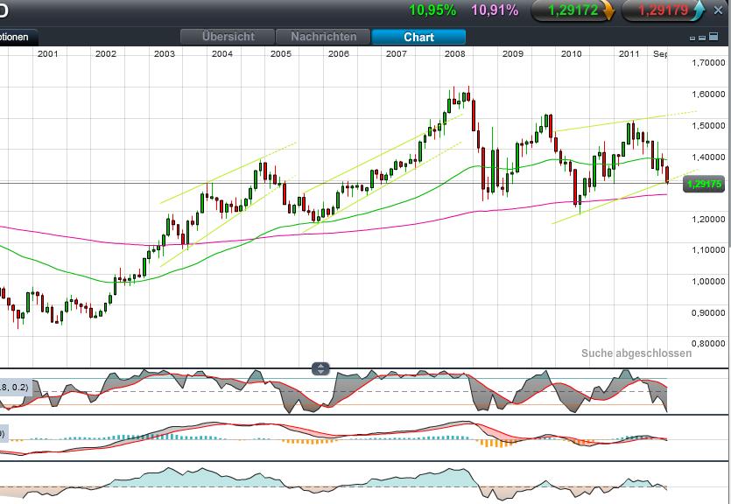Open the MACD indicator parameter label
Image resolution: width=731 pixels, height=504 pixels.
4,434
